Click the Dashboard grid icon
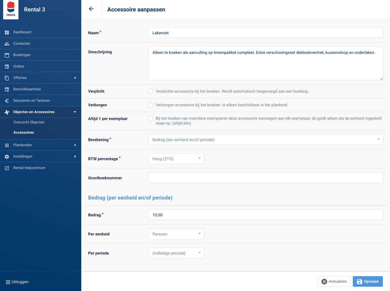This screenshot has width=390, height=291. tap(7, 32)
